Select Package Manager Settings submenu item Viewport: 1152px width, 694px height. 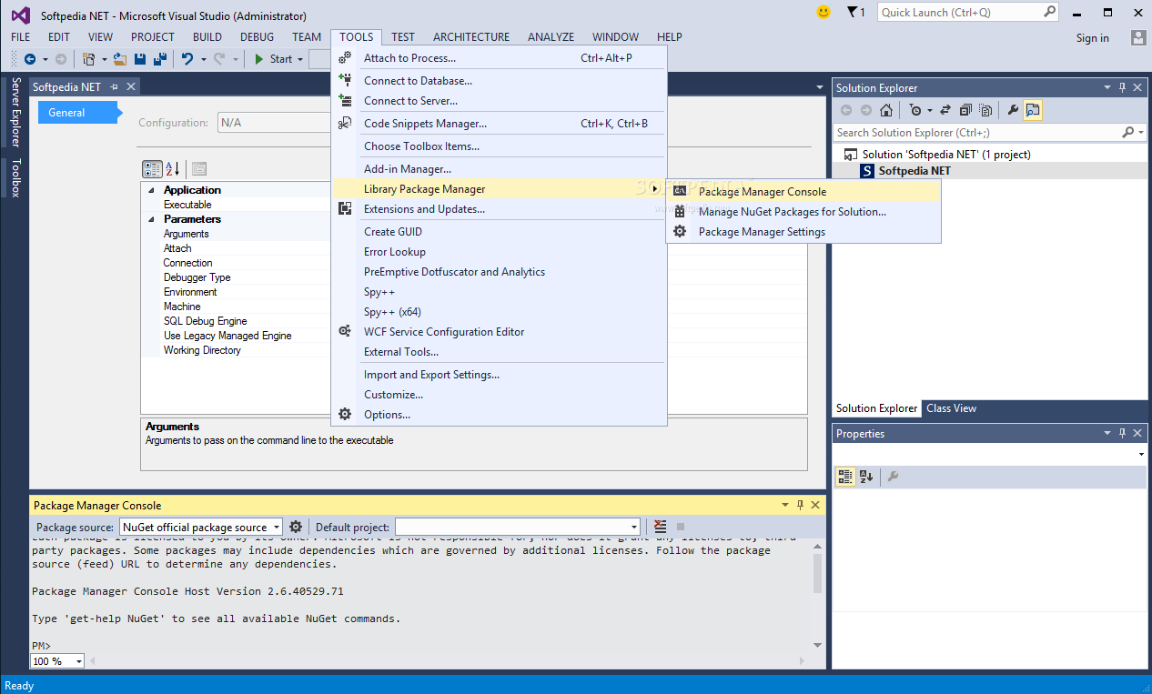tap(803, 232)
